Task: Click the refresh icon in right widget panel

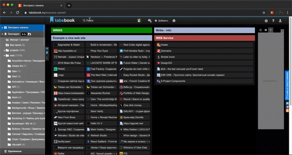Action: click(x=260, y=30)
